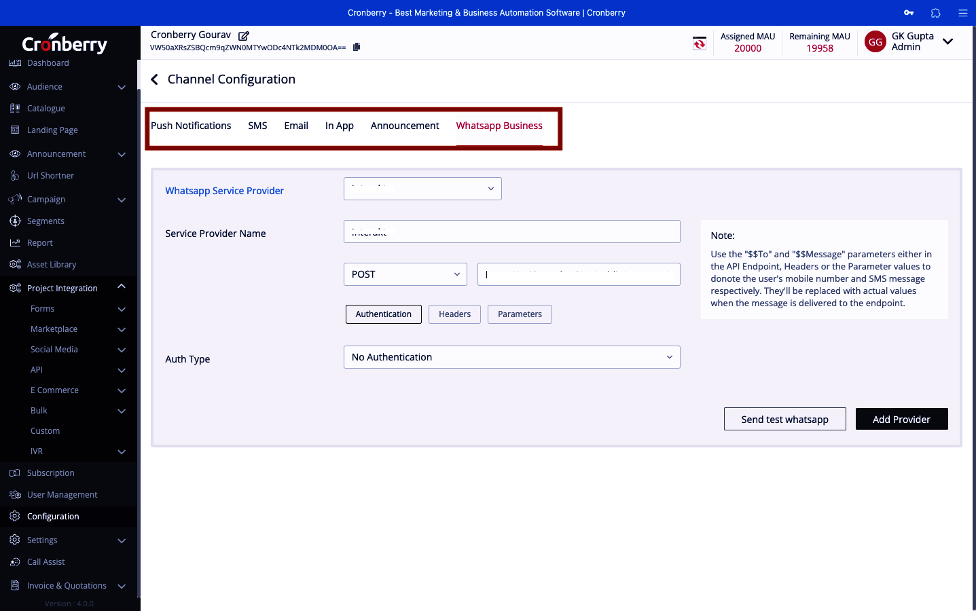Click the Landing Page icon
The width and height of the screenshot is (976, 611).
15,130
